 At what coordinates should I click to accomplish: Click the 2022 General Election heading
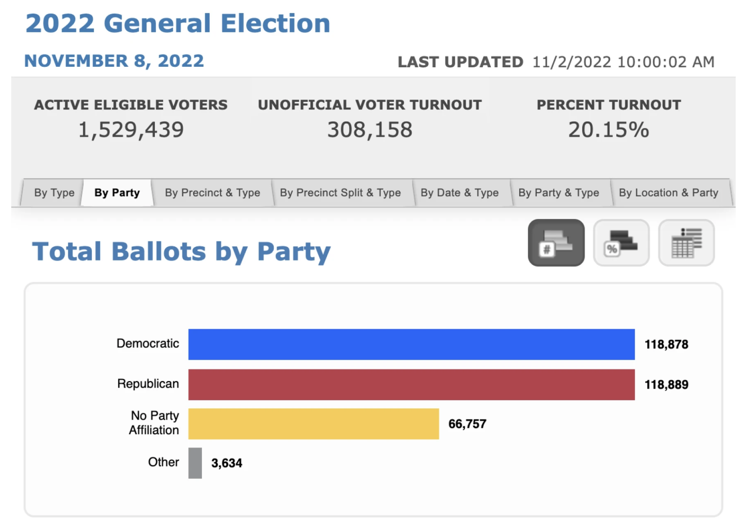[178, 23]
